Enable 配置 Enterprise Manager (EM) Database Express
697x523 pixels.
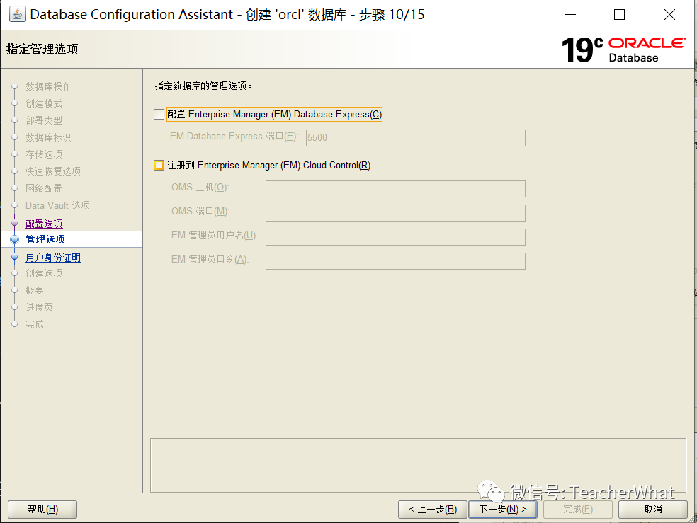[159, 114]
